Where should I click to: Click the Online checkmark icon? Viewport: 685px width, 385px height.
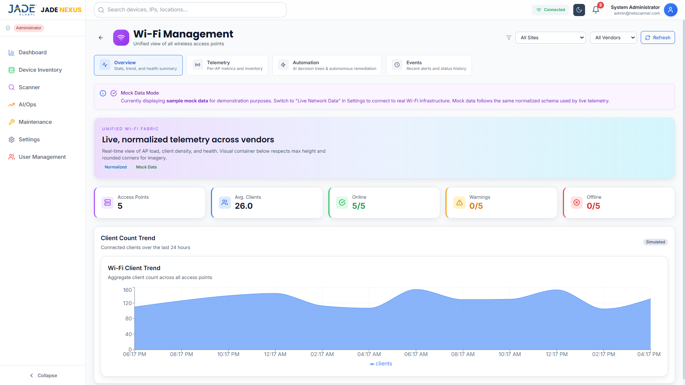click(x=342, y=202)
